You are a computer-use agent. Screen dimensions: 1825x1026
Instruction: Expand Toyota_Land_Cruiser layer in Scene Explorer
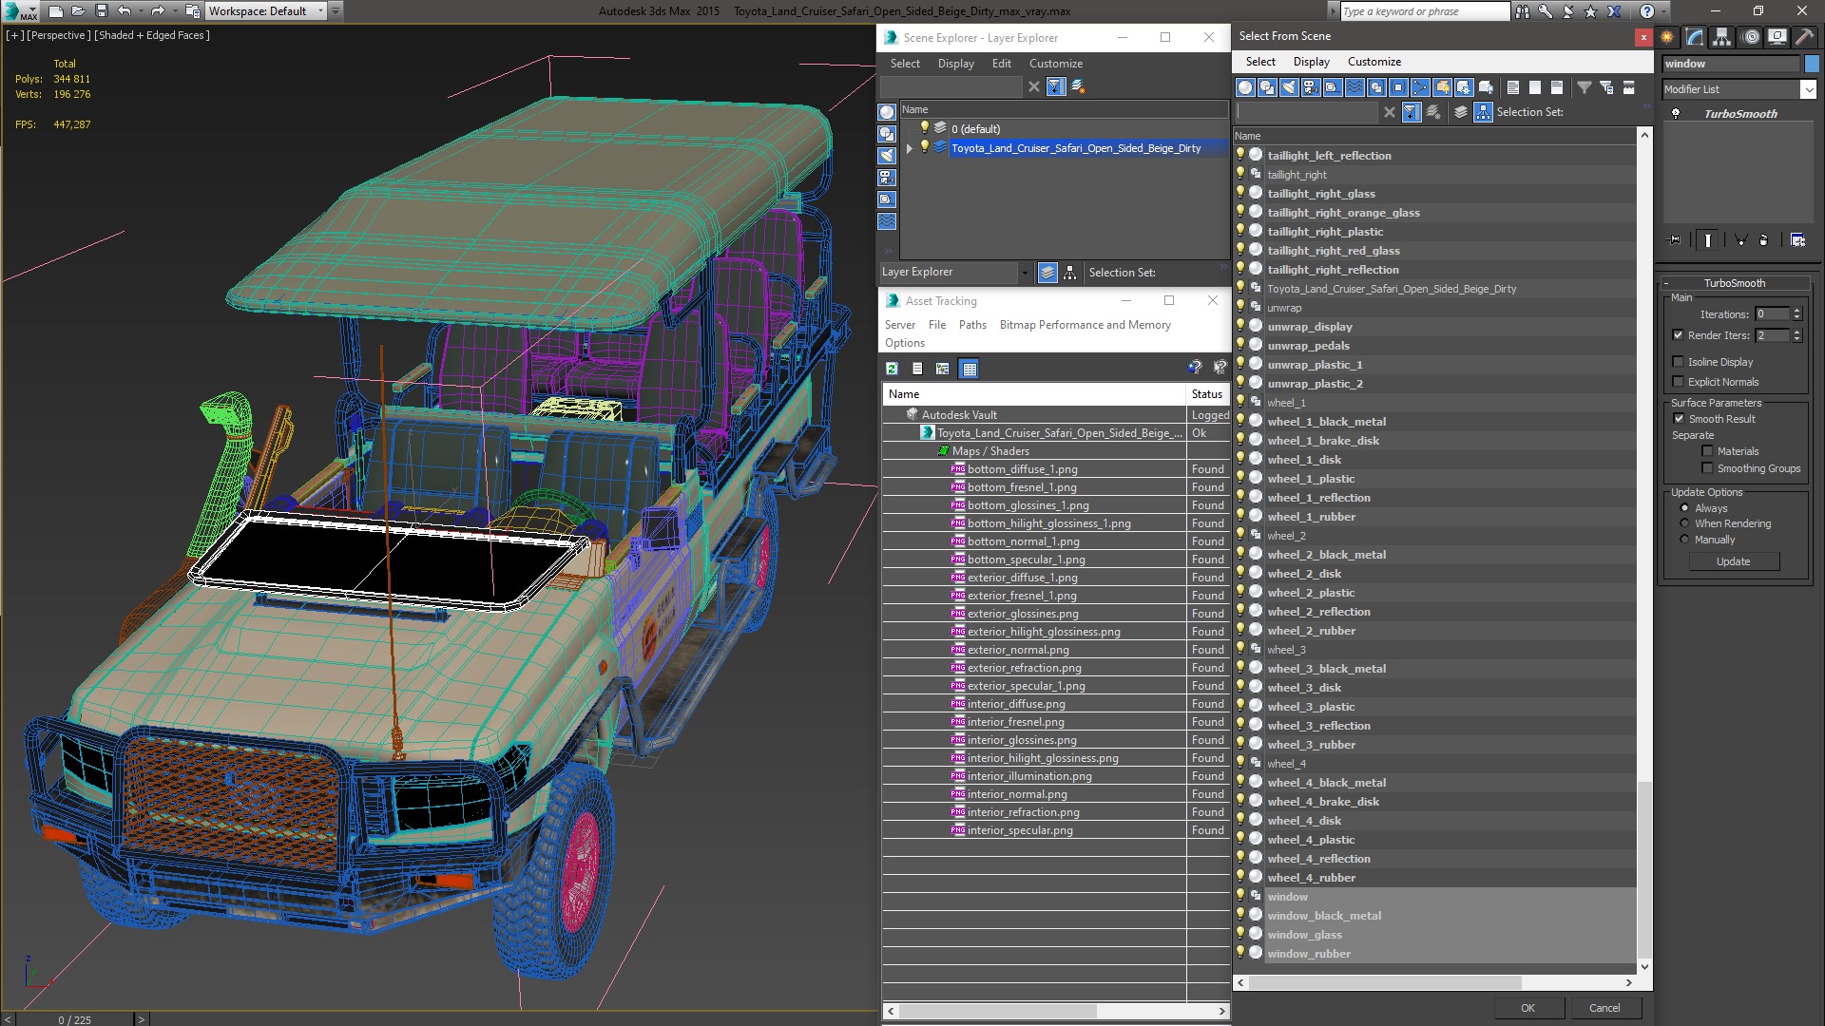click(x=910, y=148)
